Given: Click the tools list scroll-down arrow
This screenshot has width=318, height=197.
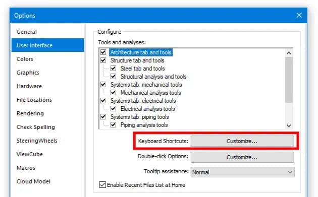Looking at the screenshot, I should pos(289,126).
